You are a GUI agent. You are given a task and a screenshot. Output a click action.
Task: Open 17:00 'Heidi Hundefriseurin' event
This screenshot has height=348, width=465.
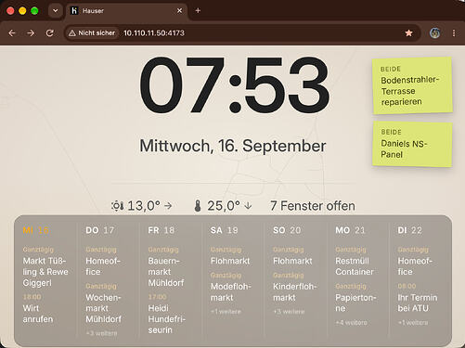166,314
